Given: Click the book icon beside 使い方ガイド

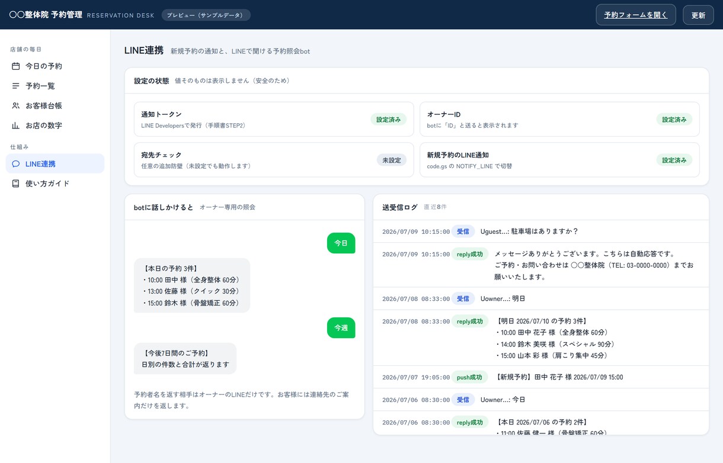Looking at the screenshot, I should pos(16,184).
